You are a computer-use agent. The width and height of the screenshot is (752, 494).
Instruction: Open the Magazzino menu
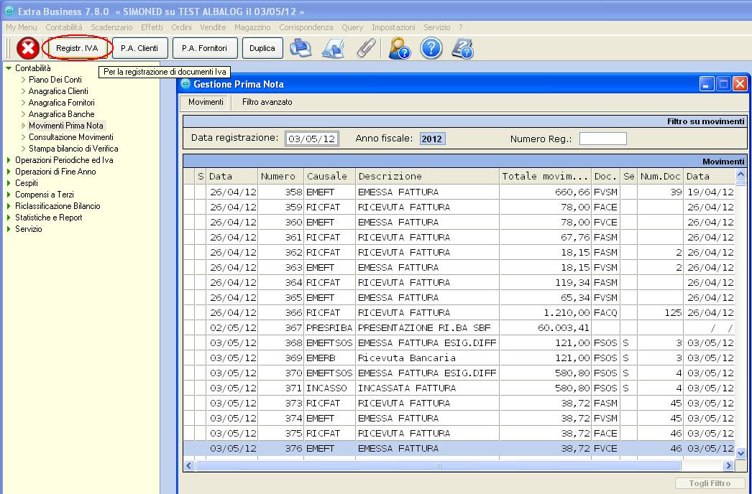pos(252,27)
